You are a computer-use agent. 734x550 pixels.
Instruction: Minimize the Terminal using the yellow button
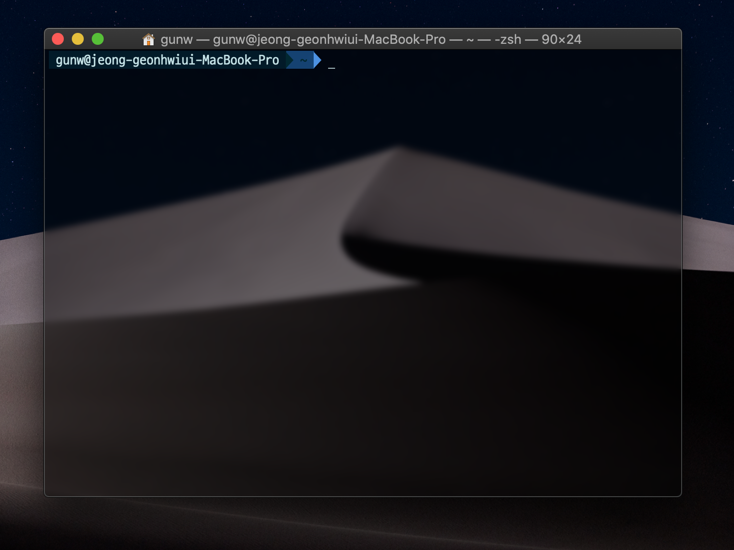pos(78,39)
